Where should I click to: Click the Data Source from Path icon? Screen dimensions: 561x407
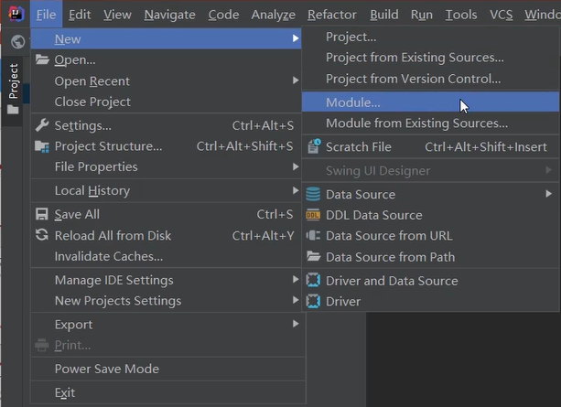[x=313, y=257]
